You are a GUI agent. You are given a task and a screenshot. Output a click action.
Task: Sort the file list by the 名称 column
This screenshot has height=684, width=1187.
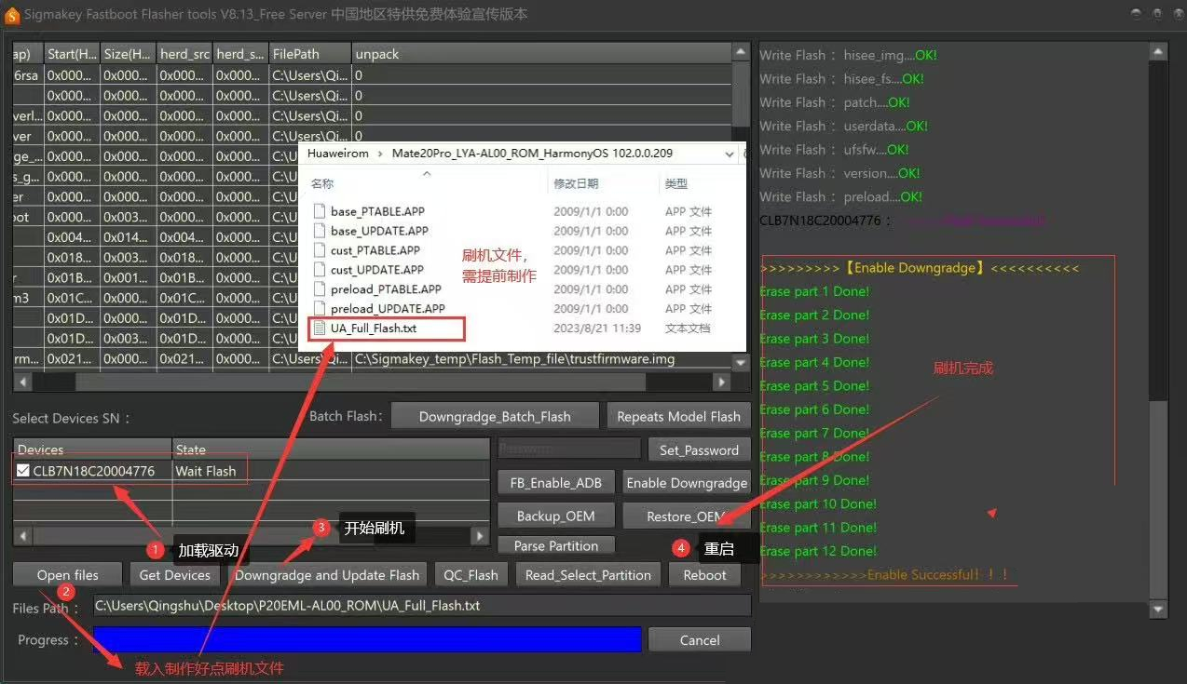pos(322,183)
